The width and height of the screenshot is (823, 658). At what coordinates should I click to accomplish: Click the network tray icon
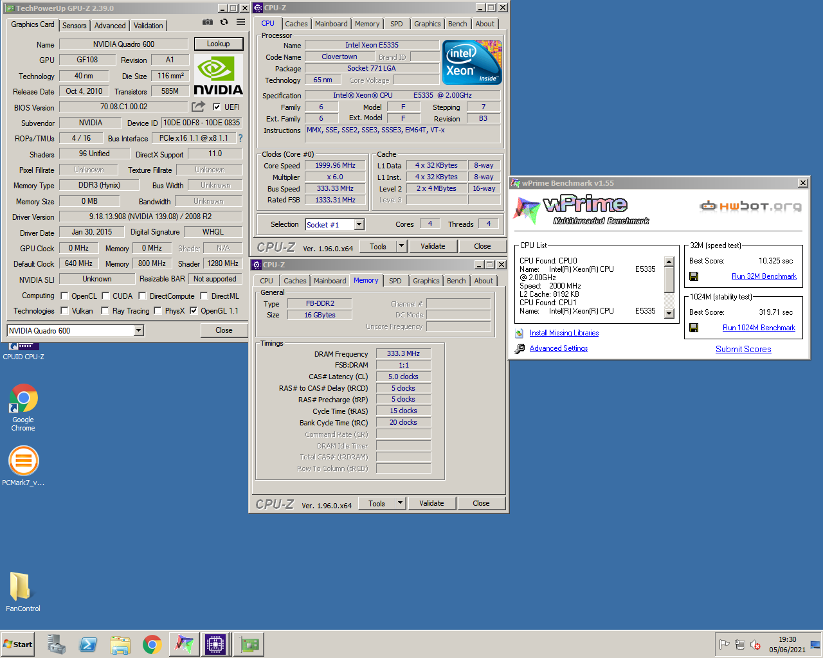pos(740,645)
